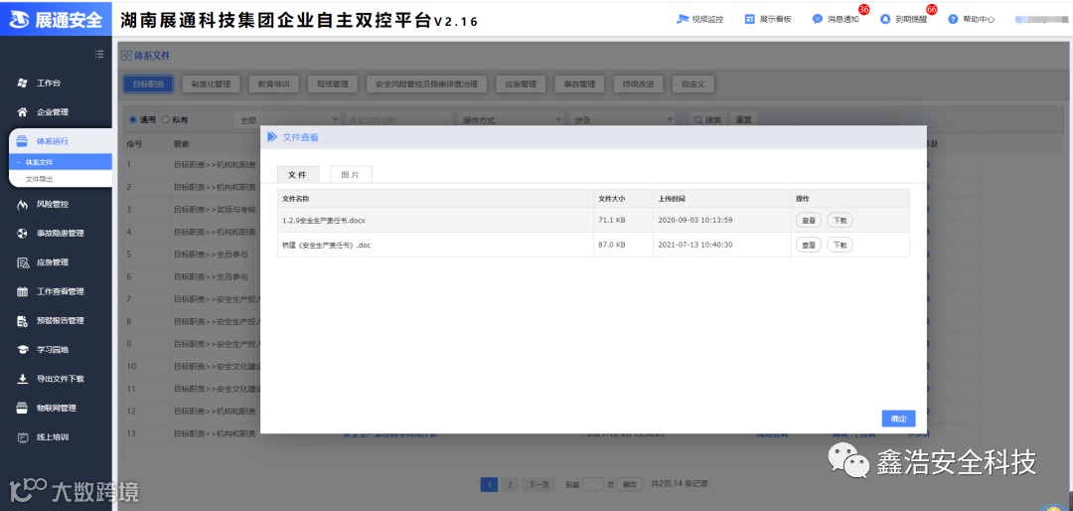
Task: Click upload time 2020-09-03 10:13:59
Action: point(695,221)
